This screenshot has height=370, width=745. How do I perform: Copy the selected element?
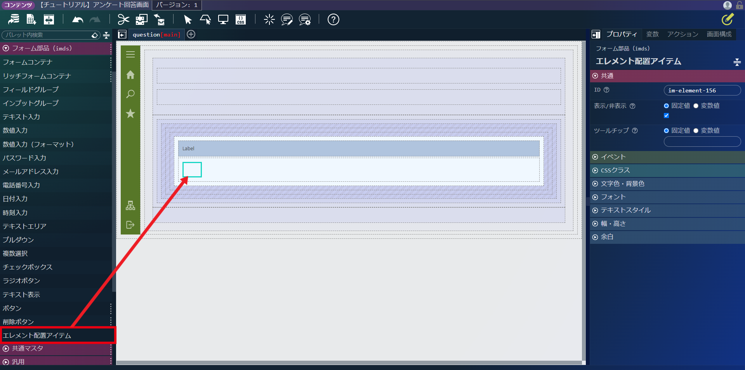tap(141, 19)
